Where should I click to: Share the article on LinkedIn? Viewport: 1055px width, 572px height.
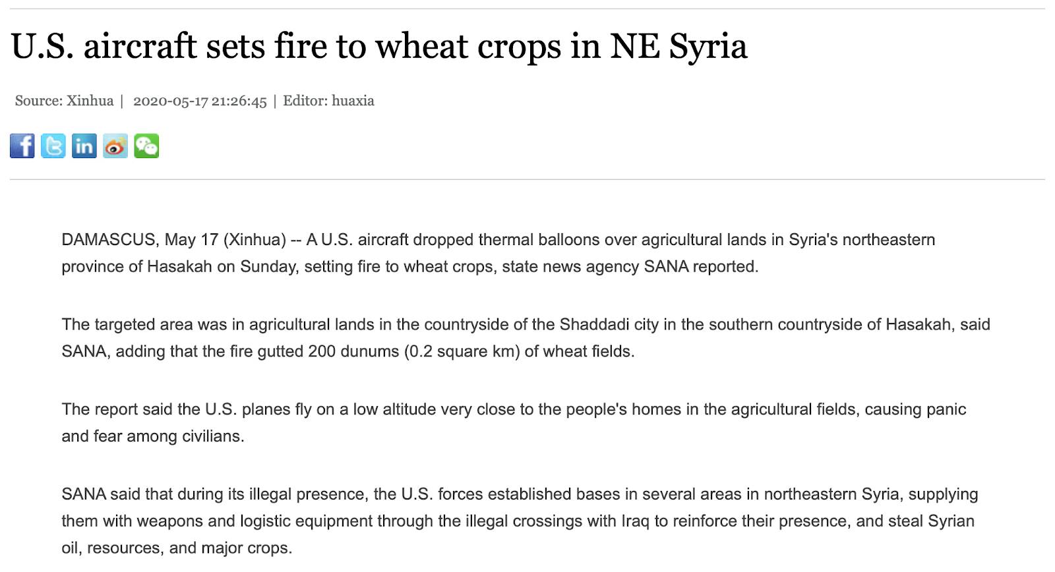(x=84, y=146)
